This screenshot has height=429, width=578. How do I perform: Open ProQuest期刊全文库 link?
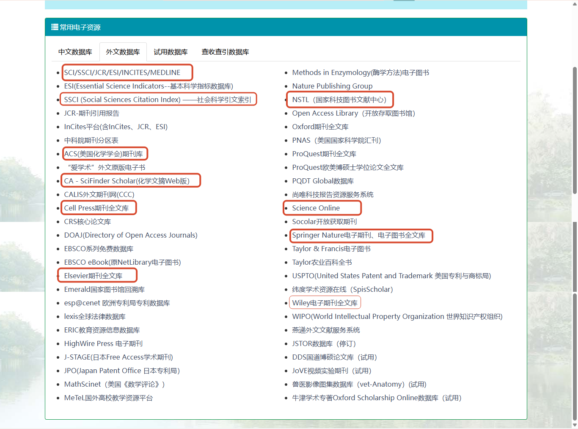click(x=324, y=154)
